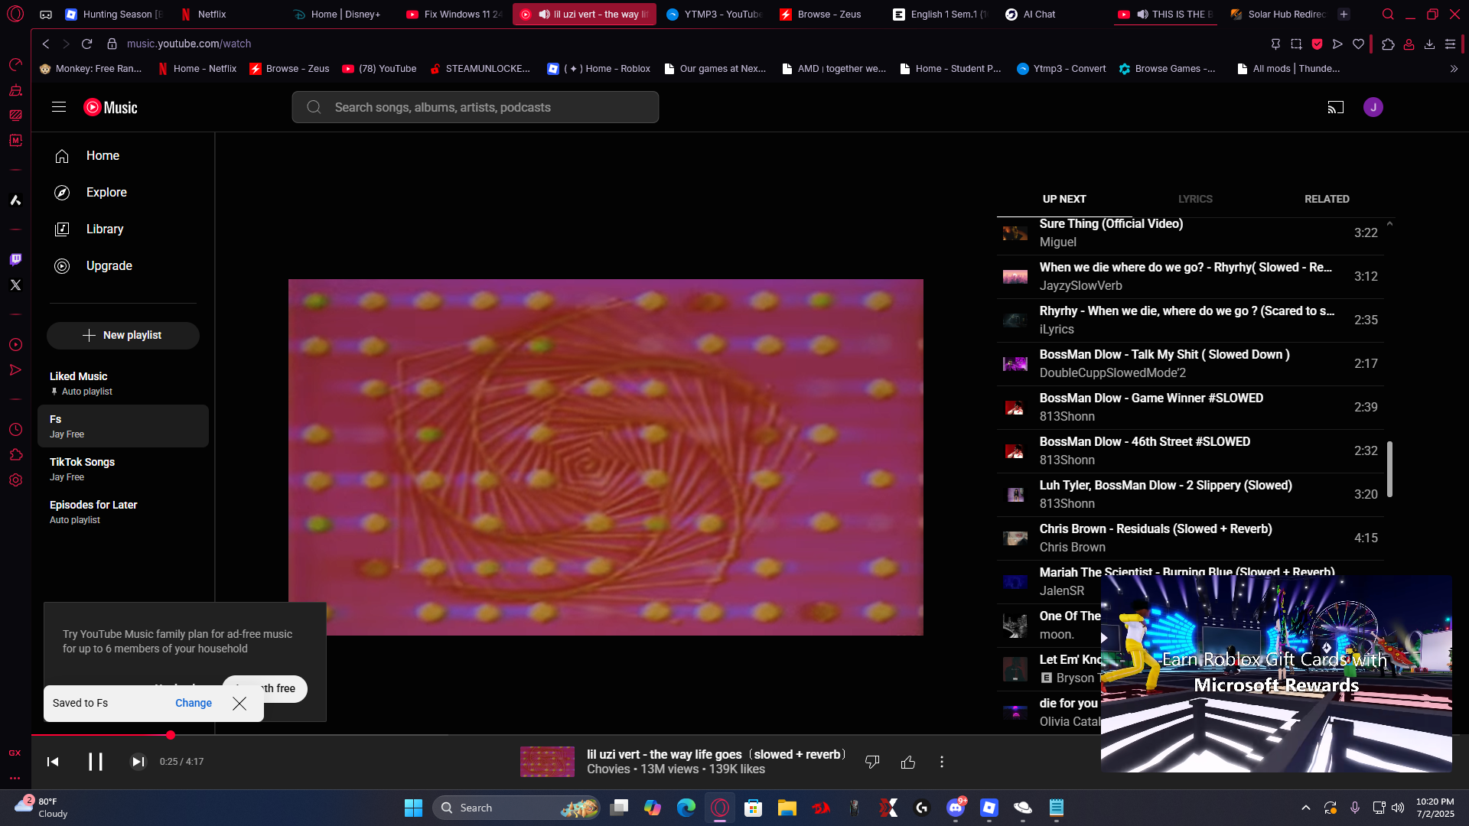The image size is (1469, 826).
Task: Open the Ytmp3 - Convert bookmark
Action: click(x=1061, y=69)
